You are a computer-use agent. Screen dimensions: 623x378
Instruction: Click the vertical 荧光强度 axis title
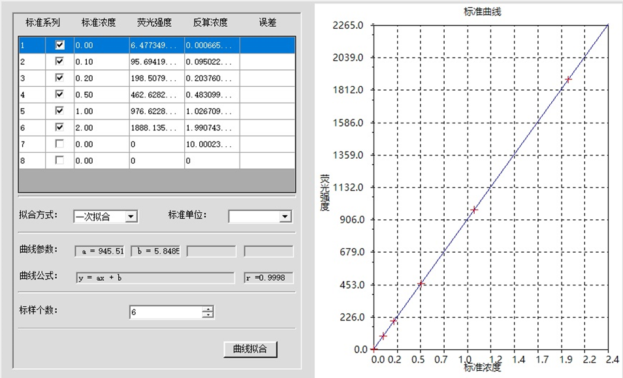point(325,193)
